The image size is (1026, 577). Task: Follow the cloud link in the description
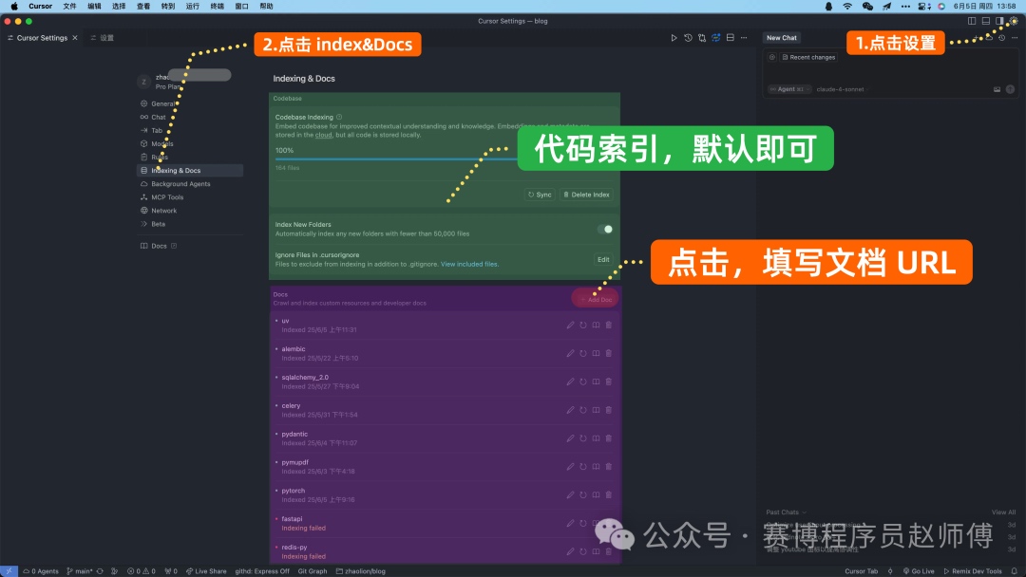324,136
